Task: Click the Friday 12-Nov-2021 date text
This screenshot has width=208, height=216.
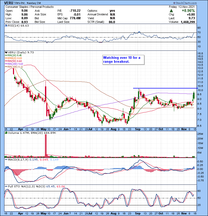Action: pos(182,7)
